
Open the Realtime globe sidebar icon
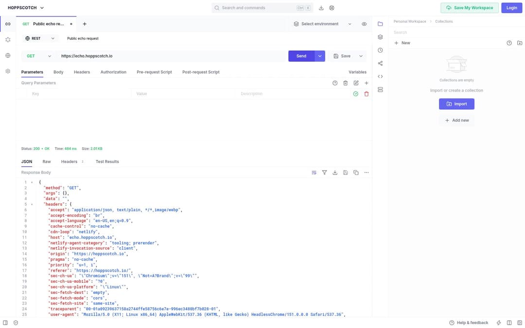point(8,55)
